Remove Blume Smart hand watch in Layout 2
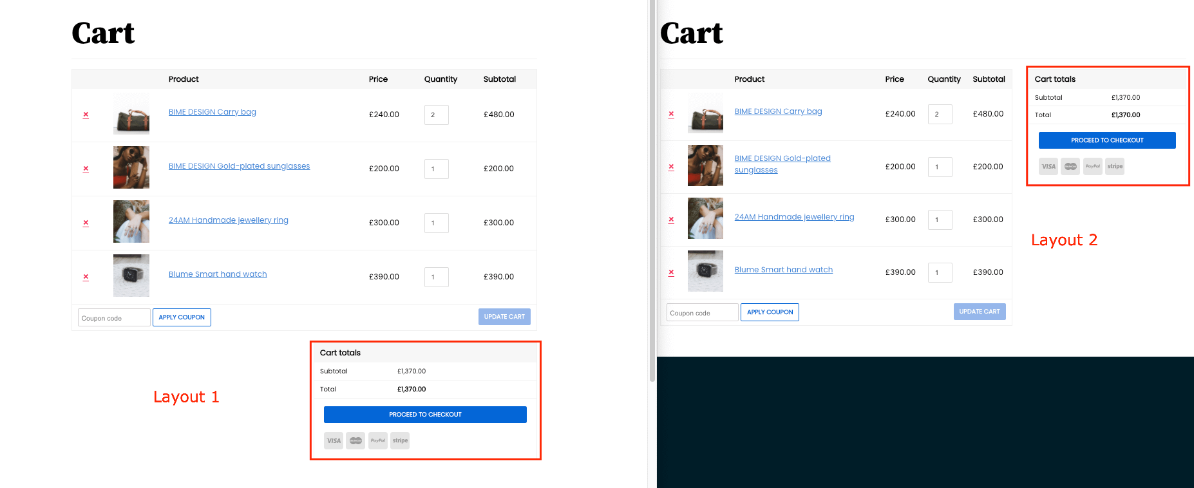The height and width of the screenshot is (488, 1194). pyautogui.click(x=671, y=272)
